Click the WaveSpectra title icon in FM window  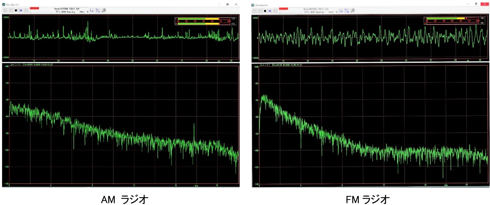pyautogui.click(x=253, y=5)
